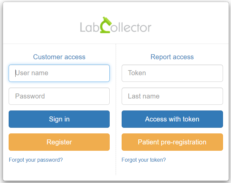Click the green microscope icon in the logo
Screen dimensions: 231x183
pyautogui.click(x=106, y=25)
